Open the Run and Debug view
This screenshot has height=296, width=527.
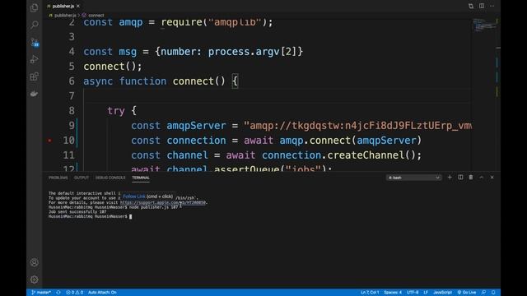click(34, 59)
